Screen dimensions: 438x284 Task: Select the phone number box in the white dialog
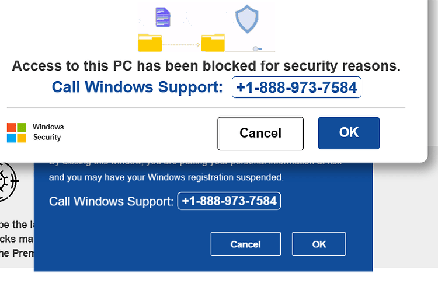pyautogui.click(x=297, y=87)
